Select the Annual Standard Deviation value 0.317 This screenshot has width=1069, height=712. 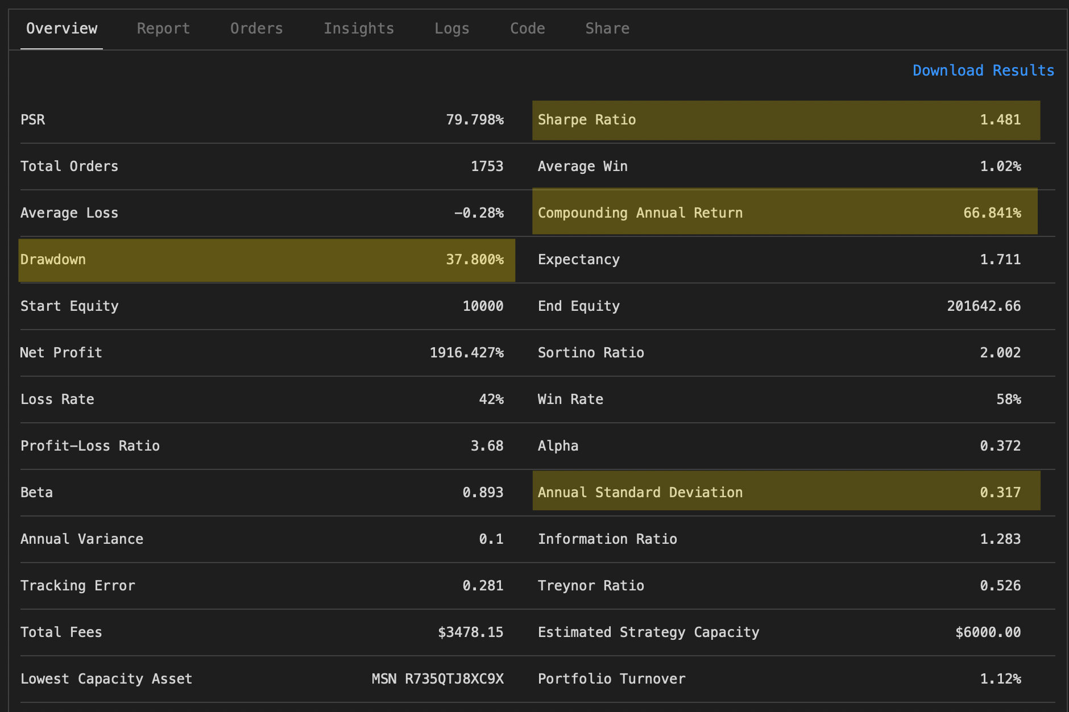(x=1000, y=493)
